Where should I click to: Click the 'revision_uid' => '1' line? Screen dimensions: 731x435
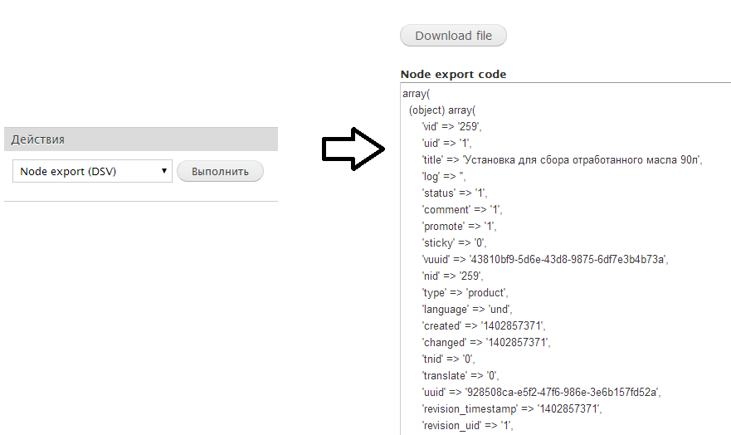pos(467,426)
